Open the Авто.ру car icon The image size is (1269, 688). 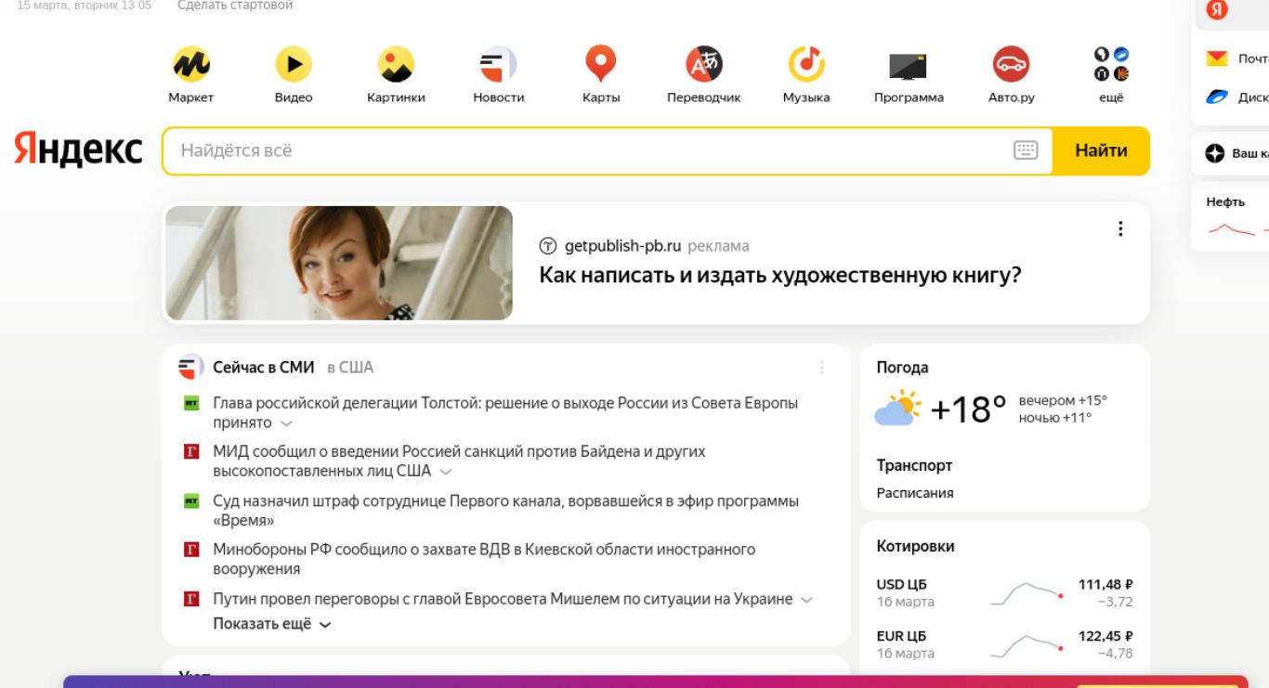(1011, 63)
